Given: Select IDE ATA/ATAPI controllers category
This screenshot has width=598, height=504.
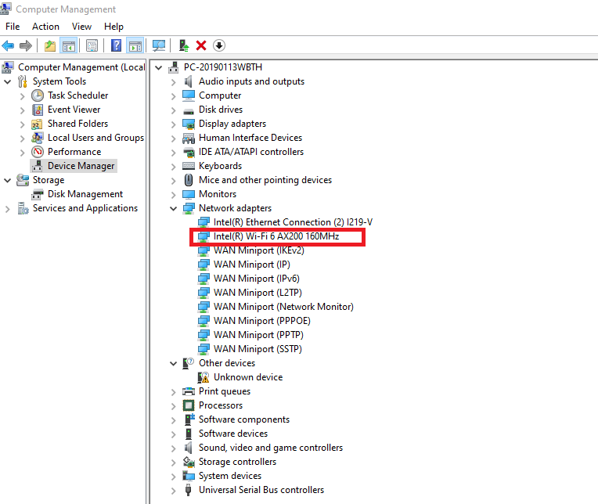Looking at the screenshot, I should [251, 152].
